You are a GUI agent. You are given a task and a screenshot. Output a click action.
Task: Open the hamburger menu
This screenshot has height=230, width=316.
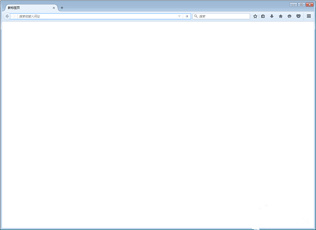(309, 16)
